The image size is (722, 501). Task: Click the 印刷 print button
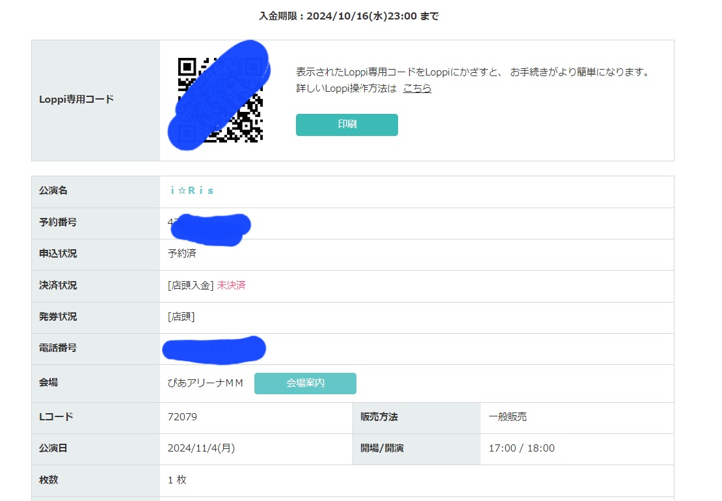347,125
